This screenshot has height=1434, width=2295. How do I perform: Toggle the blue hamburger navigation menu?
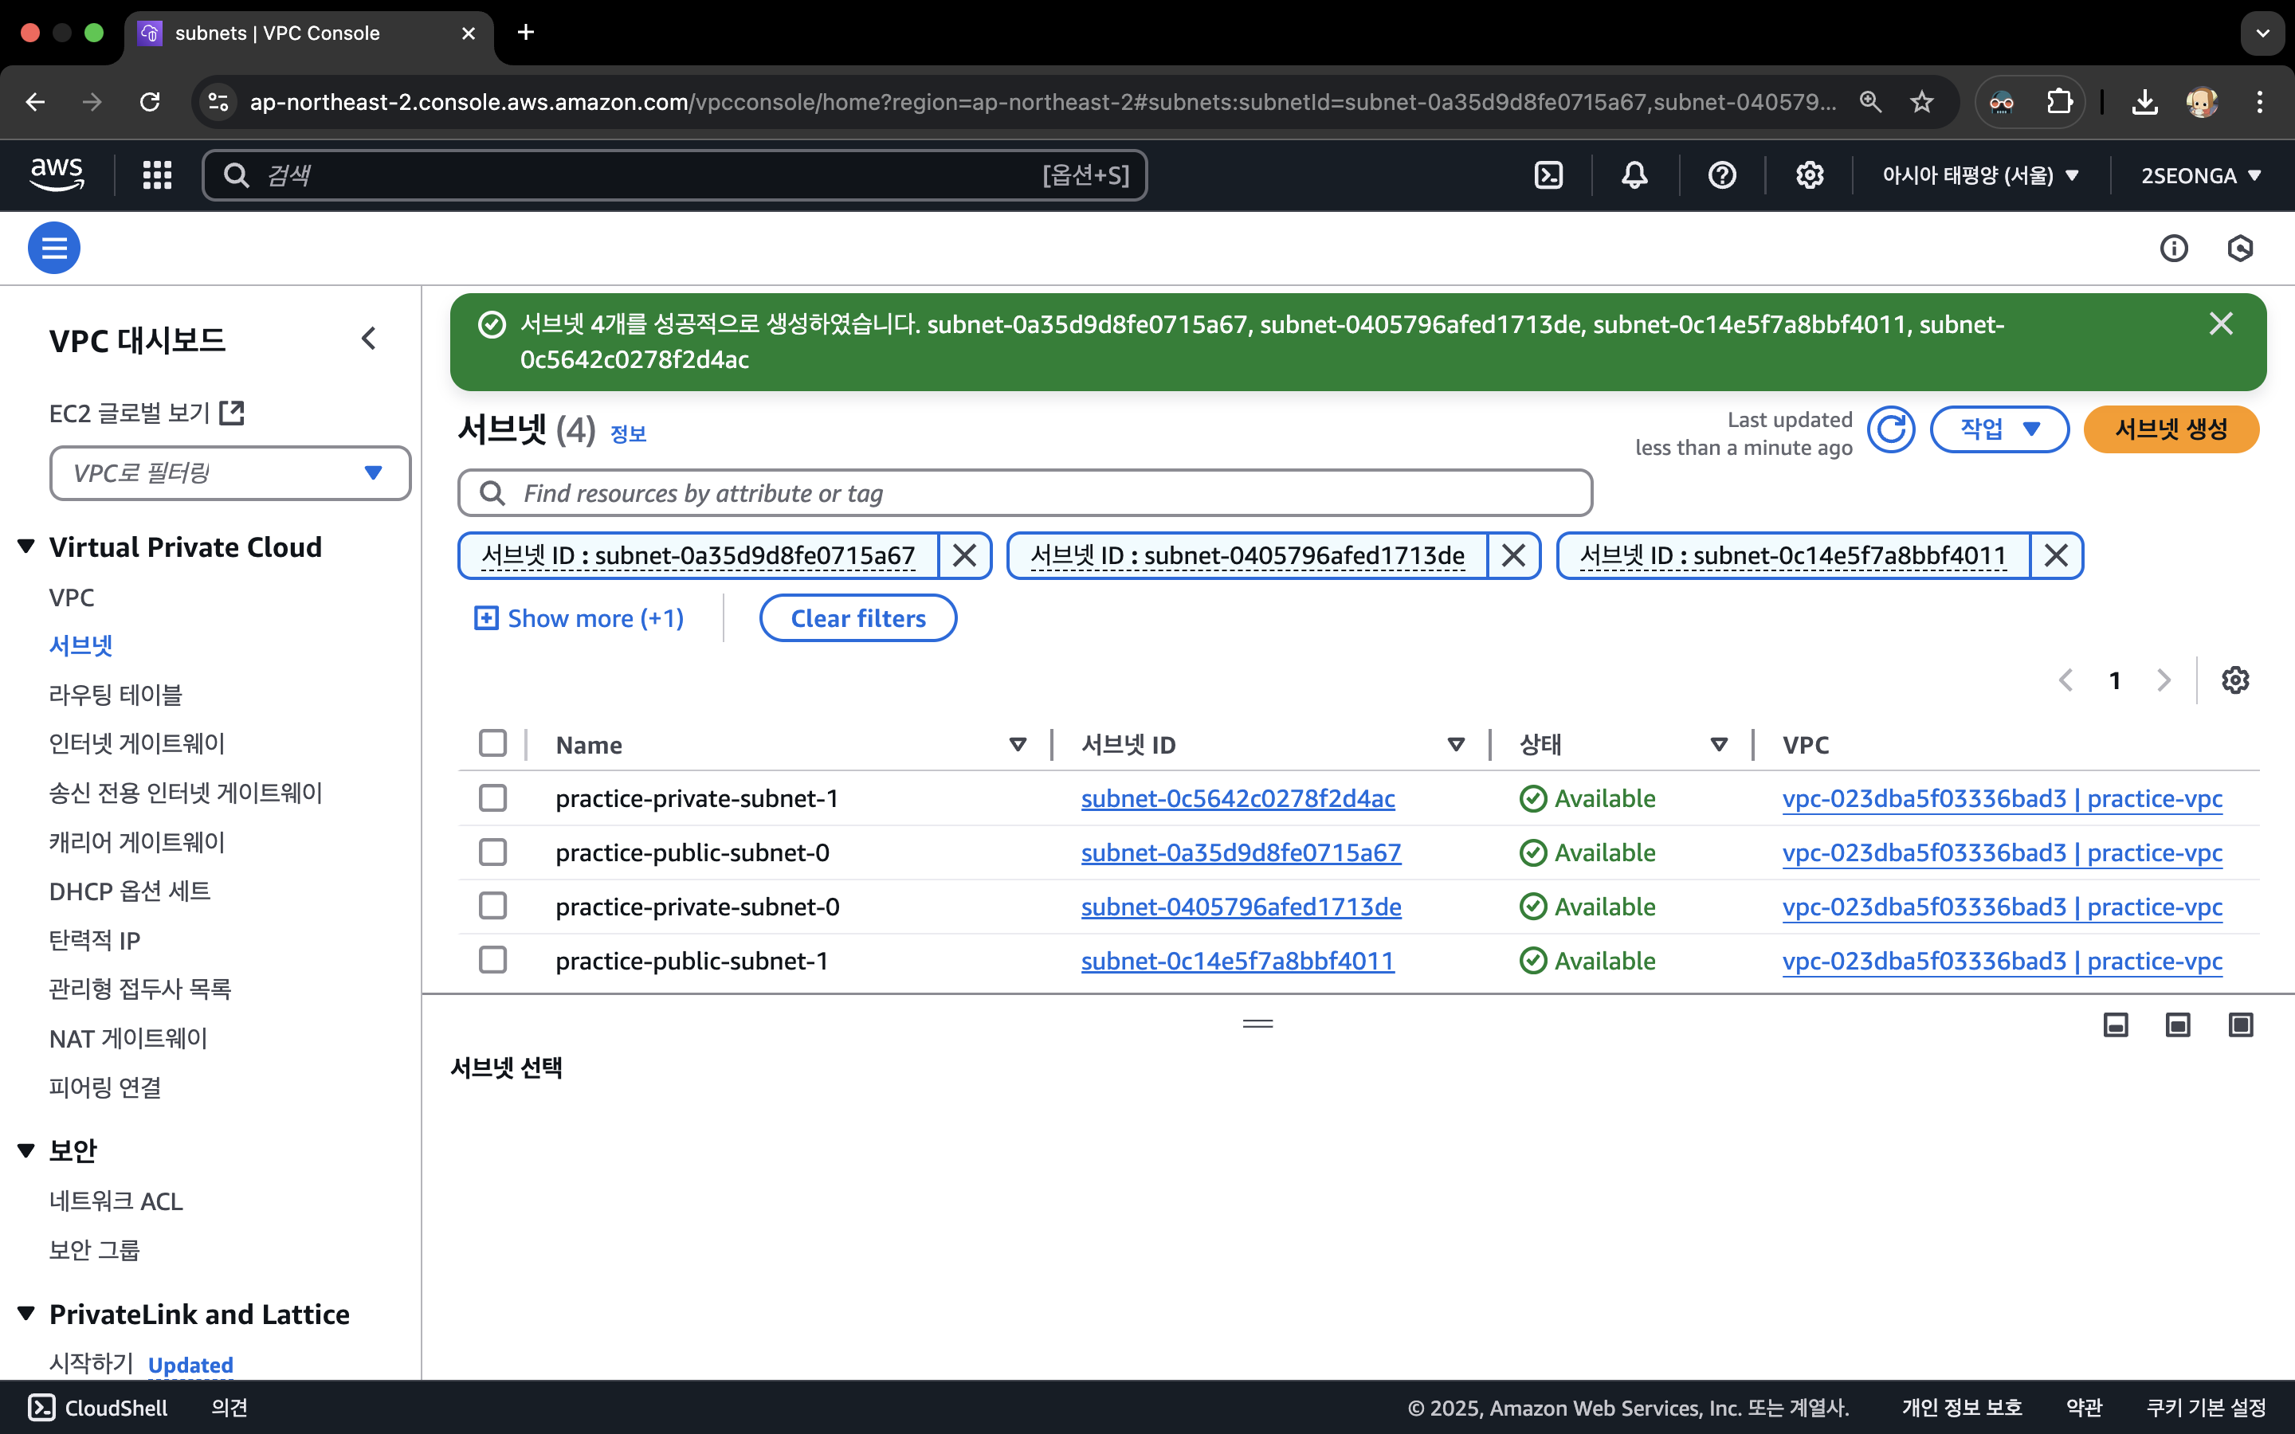tap(54, 249)
